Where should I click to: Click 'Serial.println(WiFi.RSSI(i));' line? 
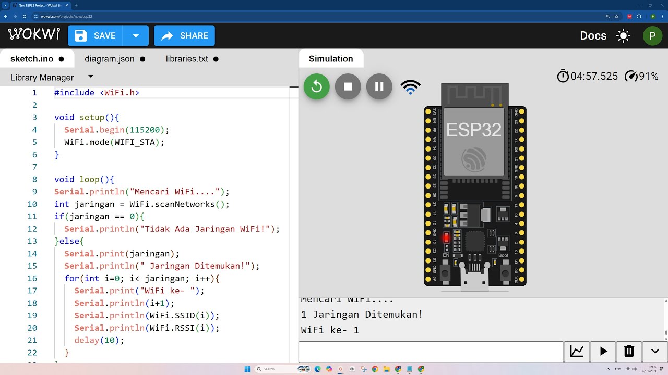click(x=147, y=328)
